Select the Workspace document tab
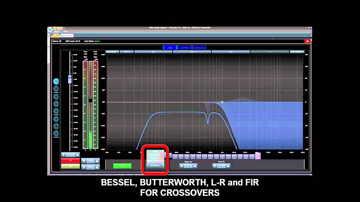Viewport: 360px width, 202px height. click(67, 36)
